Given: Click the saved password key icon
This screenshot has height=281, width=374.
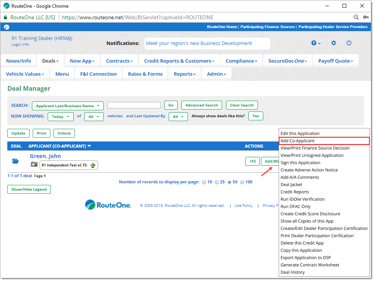Looking at the screenshot, I should point(366,17).
